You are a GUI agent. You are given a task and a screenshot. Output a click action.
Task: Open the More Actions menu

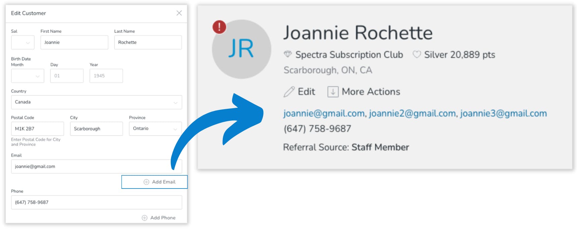371,92
